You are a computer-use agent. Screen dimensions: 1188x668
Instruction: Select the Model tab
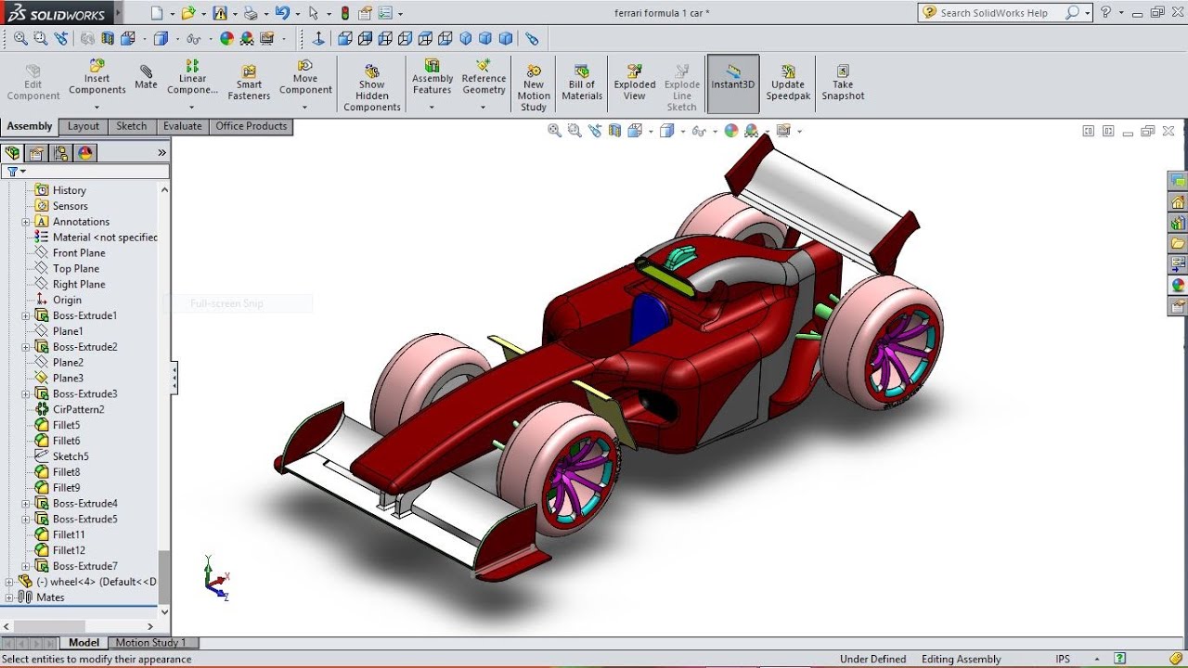pos(84,642)
